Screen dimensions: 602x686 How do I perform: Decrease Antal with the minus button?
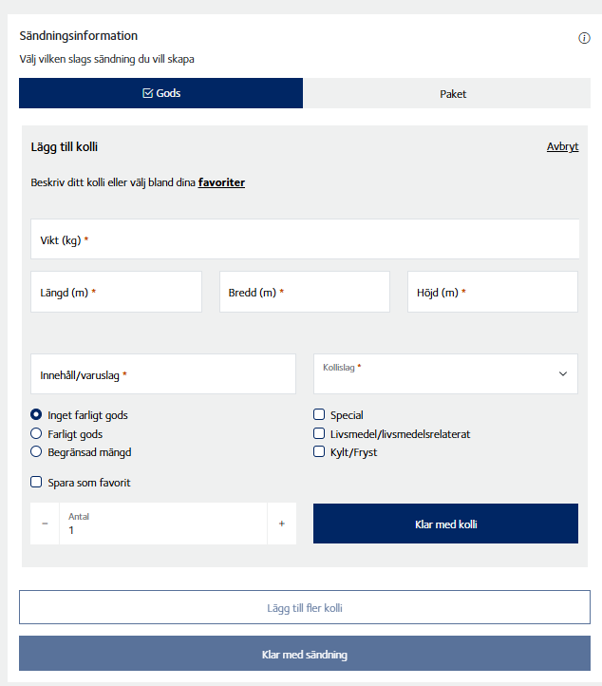point(45,524)
